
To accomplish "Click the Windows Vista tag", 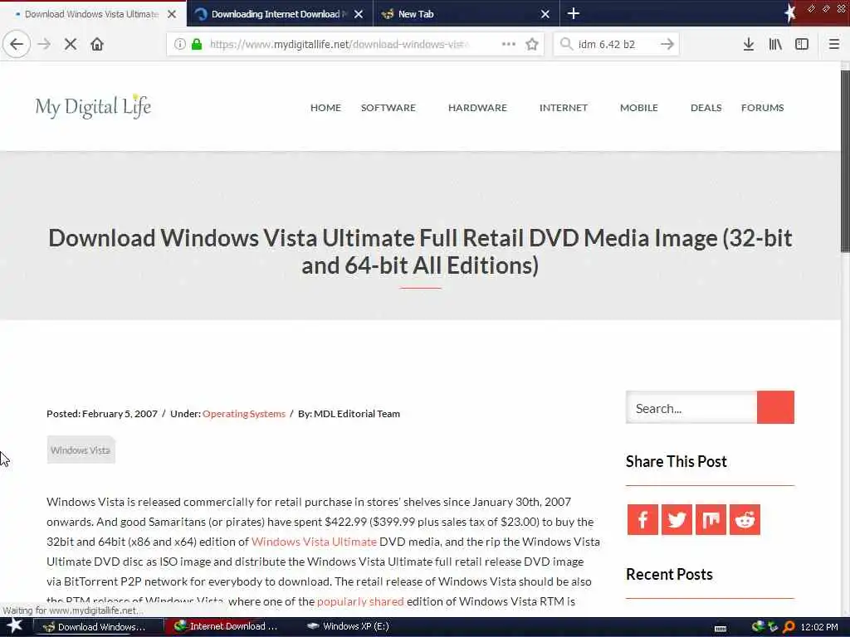I will coord(81,450).
